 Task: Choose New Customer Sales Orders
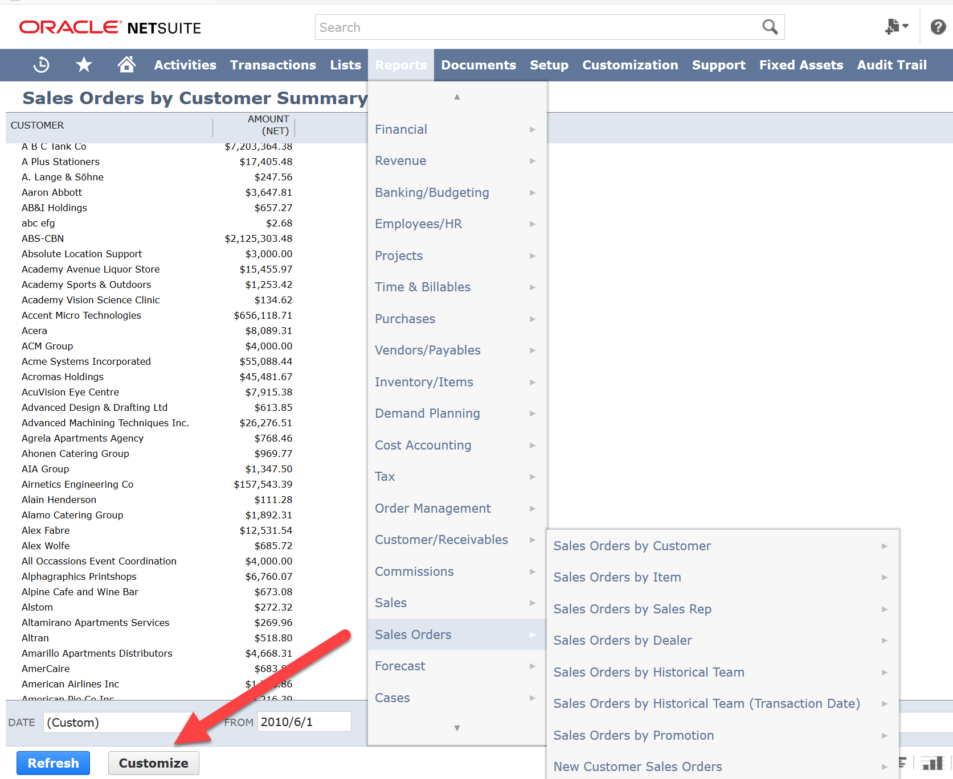pyautogui.click(x=723, y=766)
